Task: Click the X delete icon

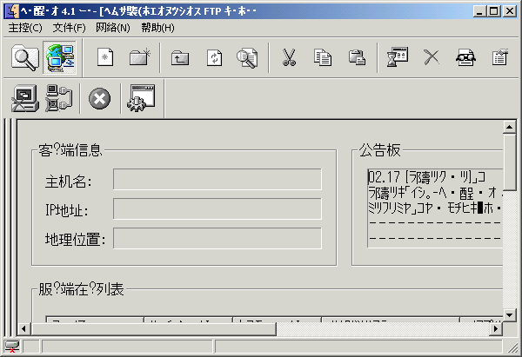Action: (x=431, y=58)
